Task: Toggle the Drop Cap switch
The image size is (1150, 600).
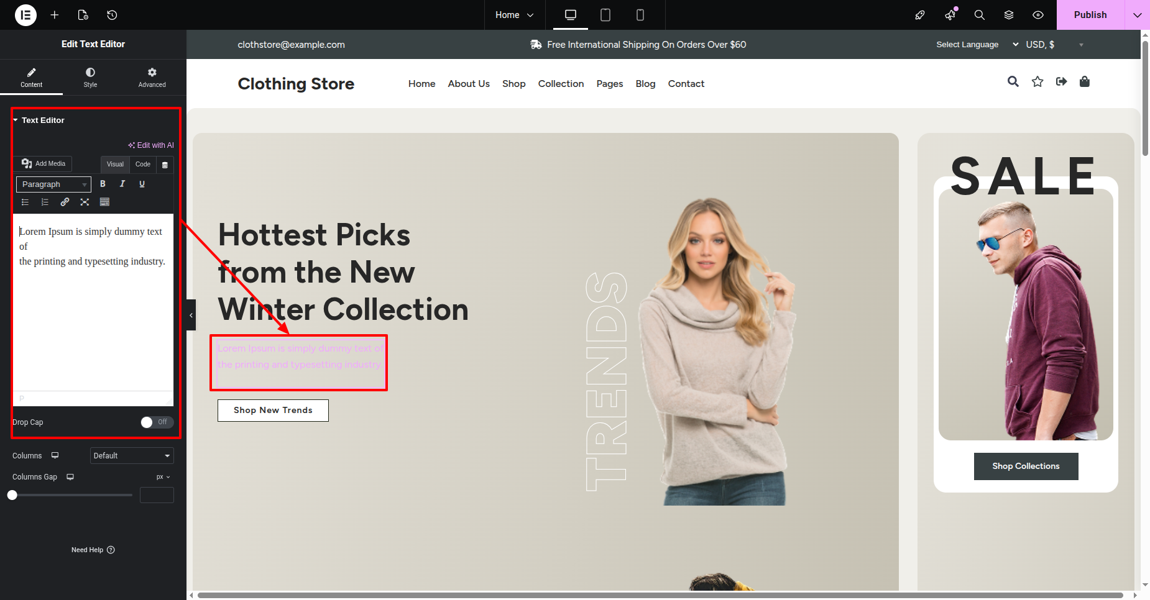Action: tap(157, 422)
